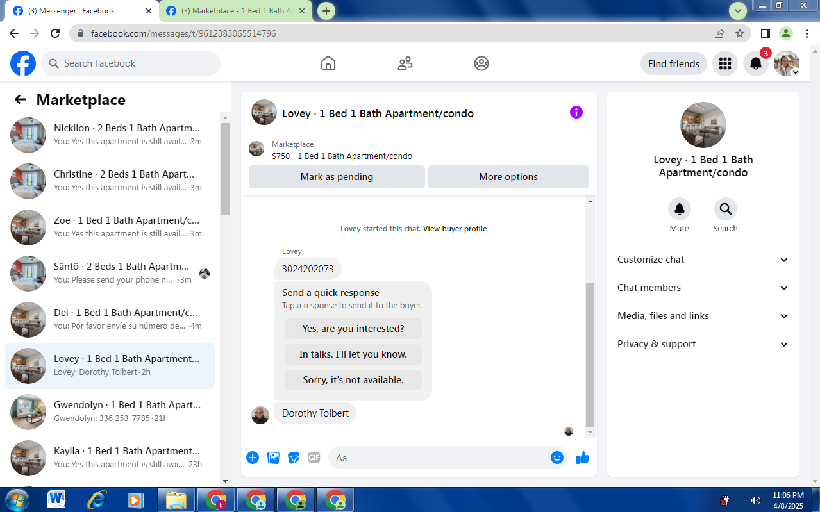Open the Windows Start button
This screenshot has width=820, height=512.
(17, 500)
